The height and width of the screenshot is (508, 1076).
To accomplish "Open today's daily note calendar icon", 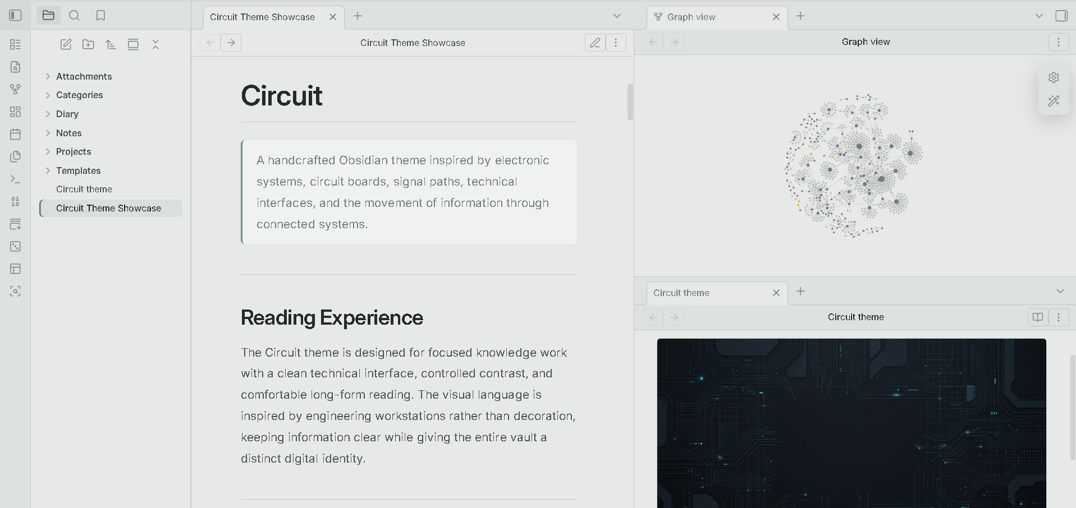I will click(16, 134).
